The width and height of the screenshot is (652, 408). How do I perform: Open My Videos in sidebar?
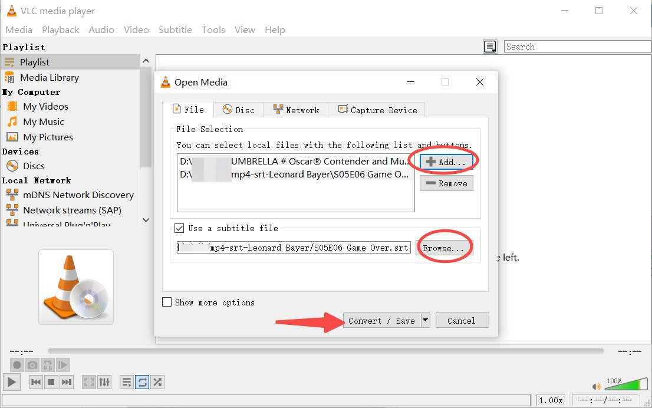[x=46, y=107]
